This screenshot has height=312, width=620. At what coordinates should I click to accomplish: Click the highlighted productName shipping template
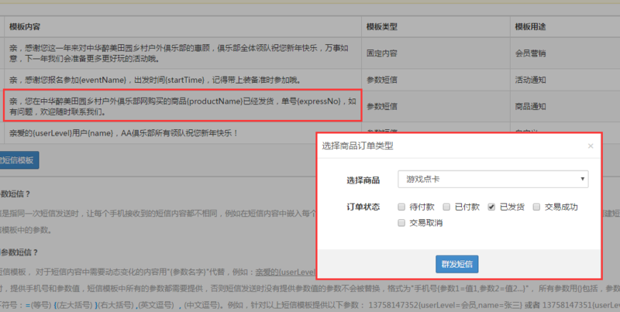point(182,106)
